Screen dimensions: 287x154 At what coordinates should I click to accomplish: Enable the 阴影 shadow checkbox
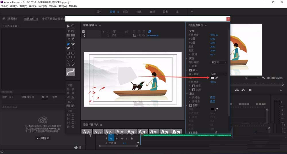coord(190,105)
